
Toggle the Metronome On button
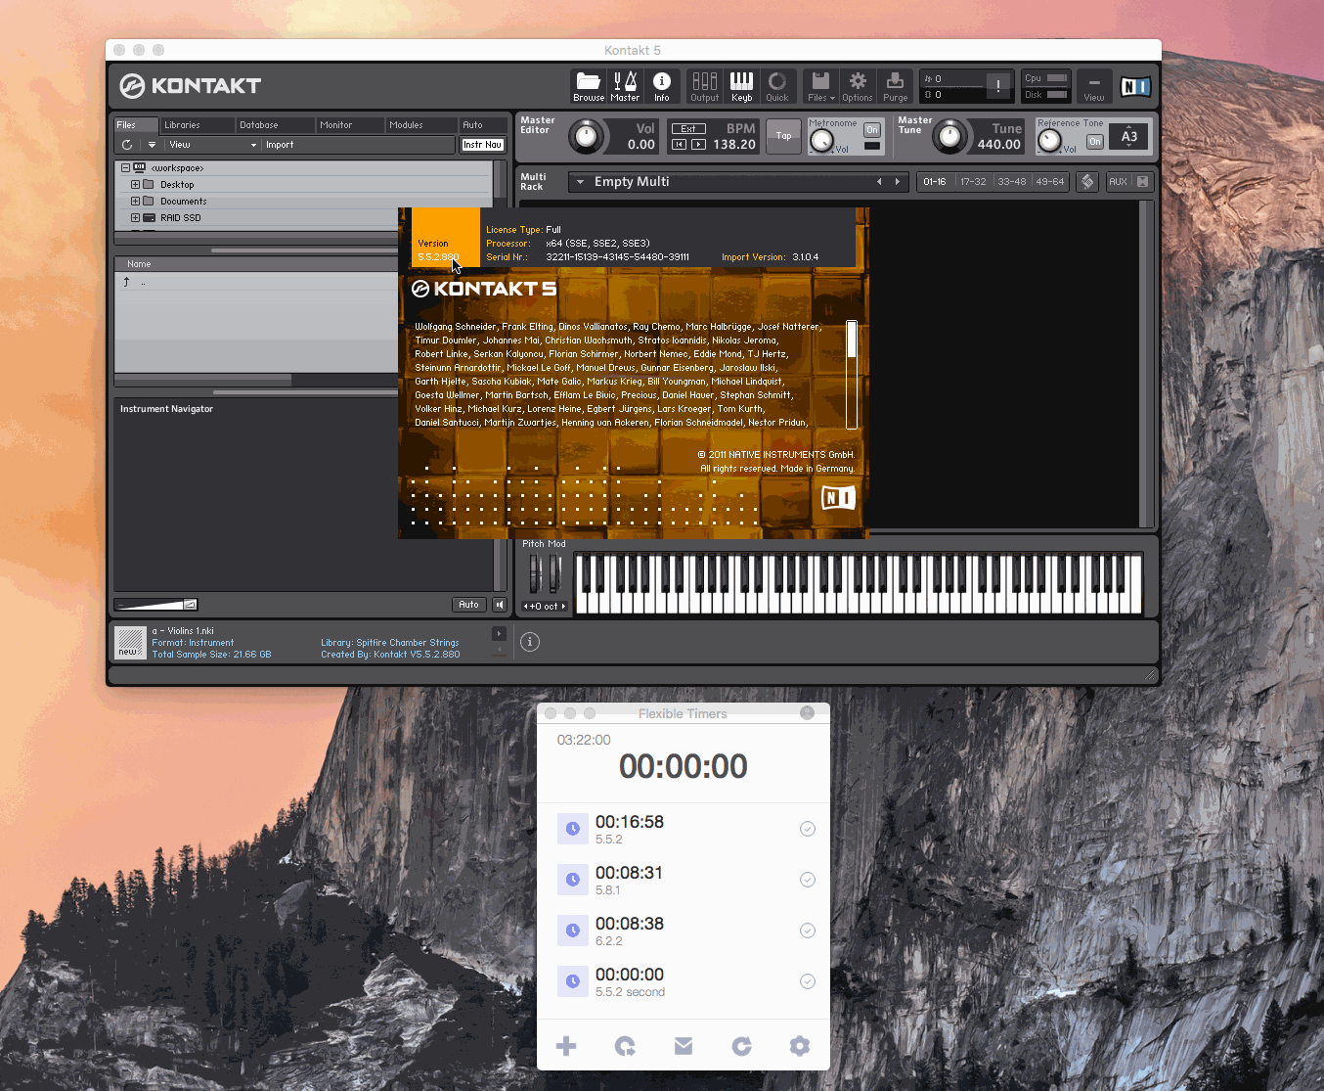click(x=871, y=130)
